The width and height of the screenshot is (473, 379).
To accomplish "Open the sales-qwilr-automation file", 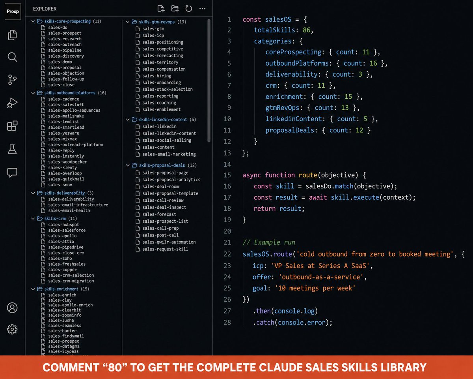I will [x=169, y=242].
